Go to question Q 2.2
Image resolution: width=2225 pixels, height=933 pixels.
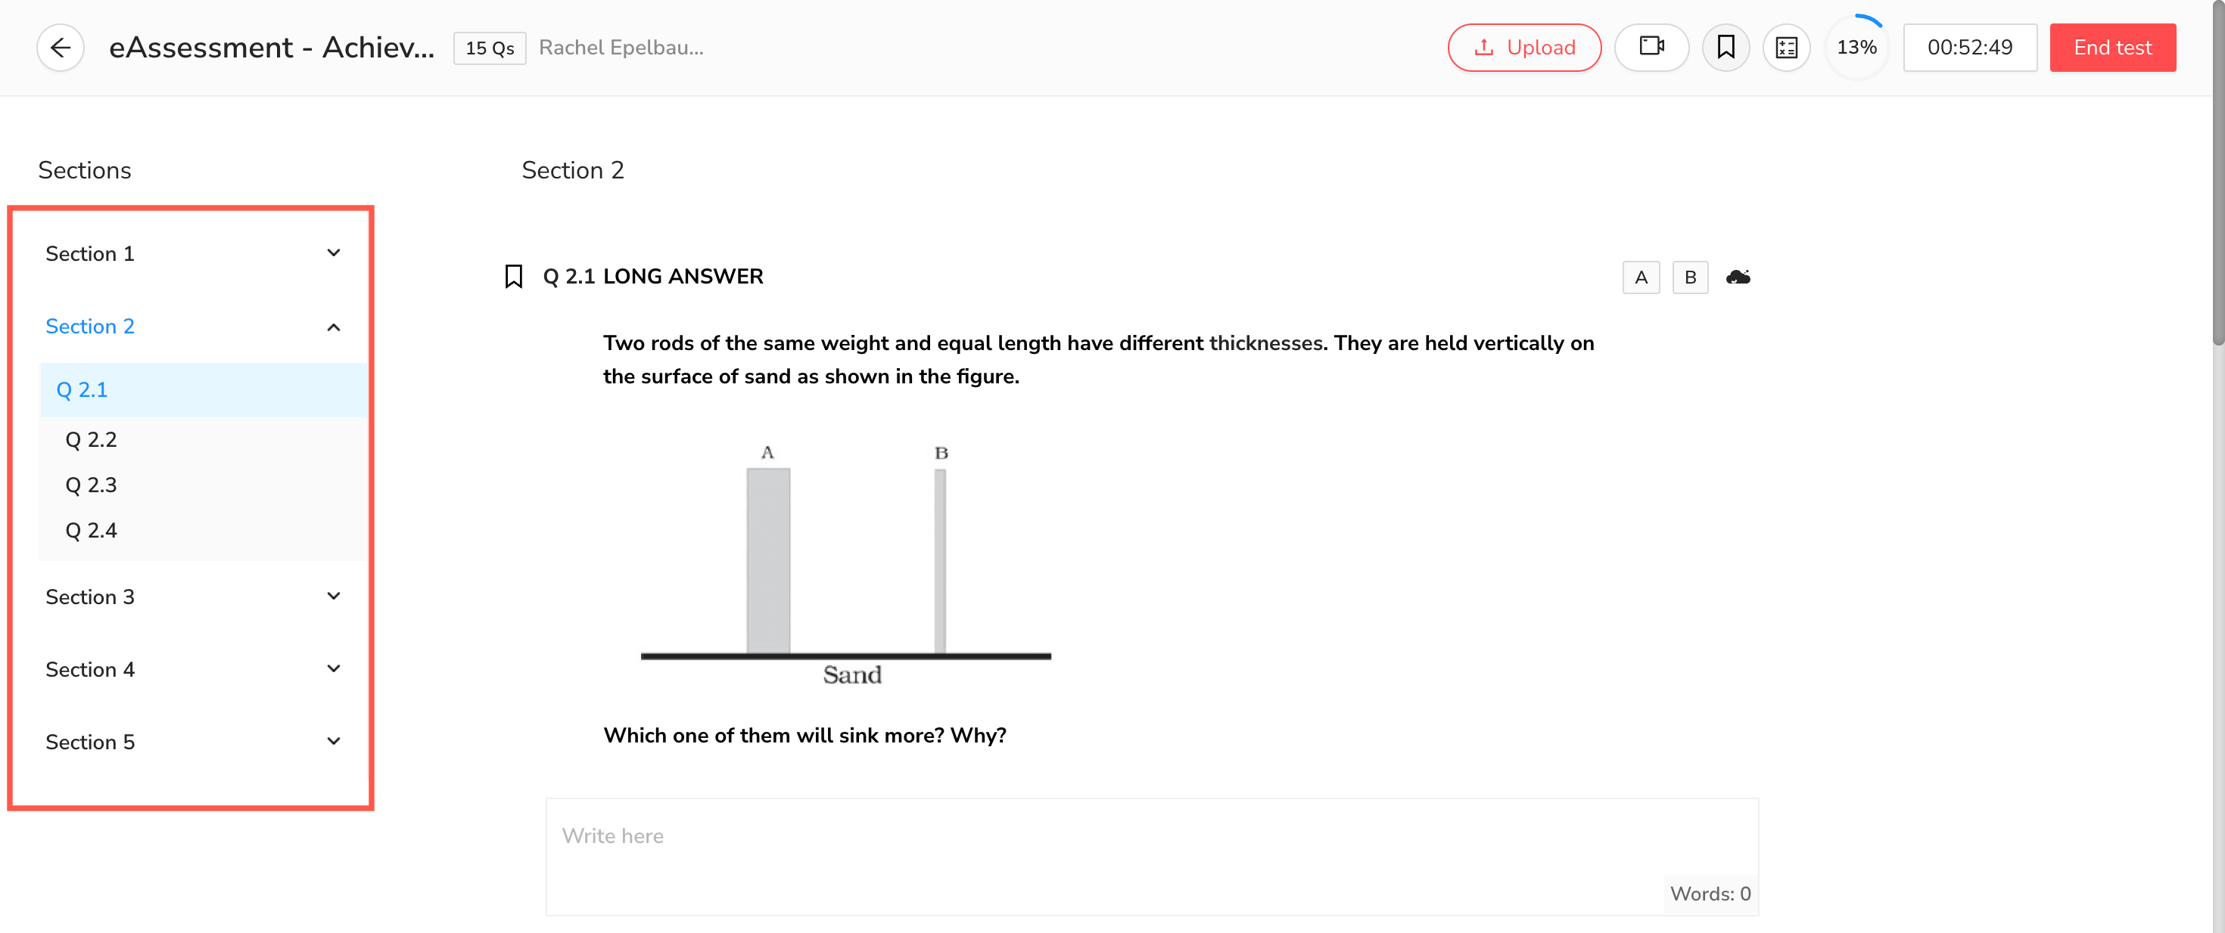(x=92, y=439)
